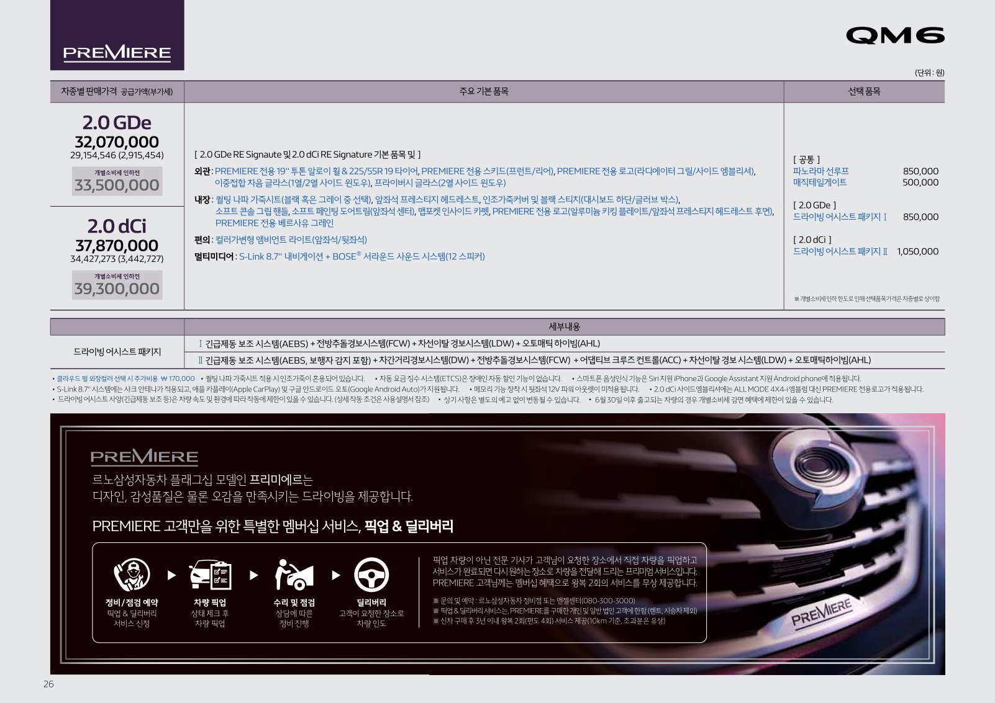Click the 2.0 dCi price 37,870,000
995x703 pixels.
(x=117, y=246)
